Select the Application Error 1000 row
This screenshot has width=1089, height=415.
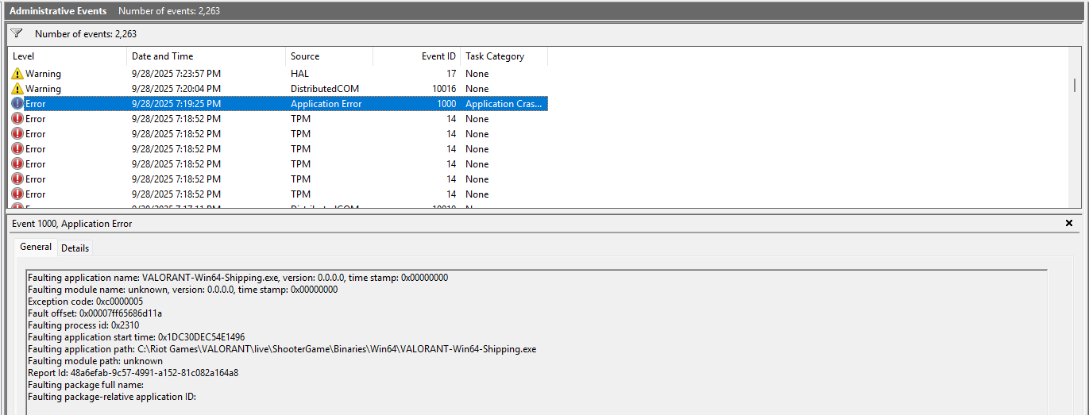click(x=278, y=104)
